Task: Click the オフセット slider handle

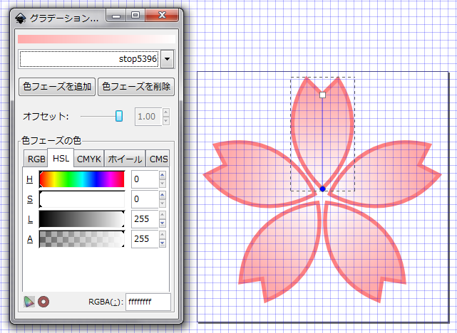Action: click(119, 116)
